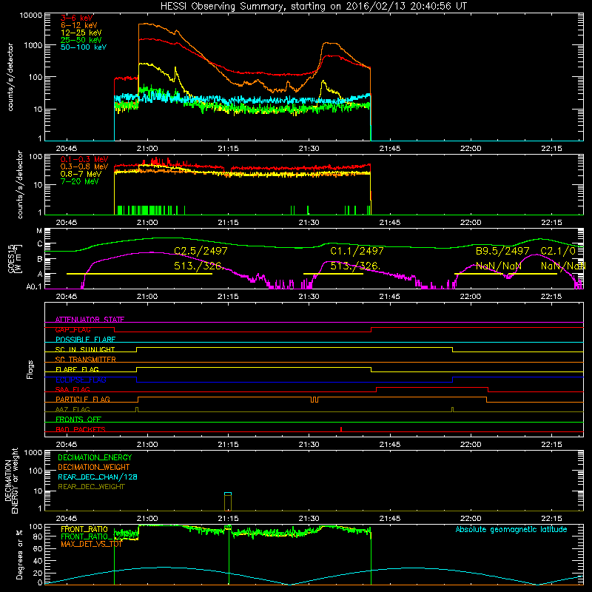Click the DECIMATION_WEIGHT legend label
592x592 pixels.
click(94, 467)
